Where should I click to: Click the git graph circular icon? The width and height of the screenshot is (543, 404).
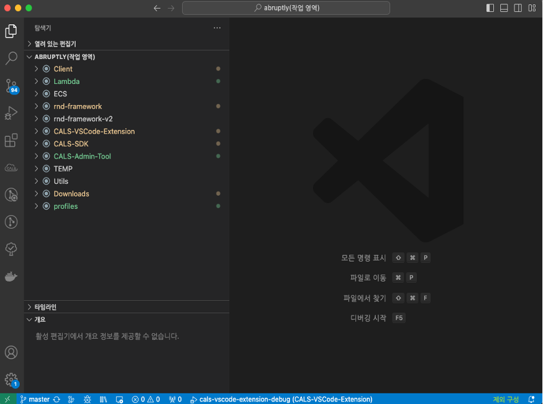pyautogui.click(x=11, y=195)
